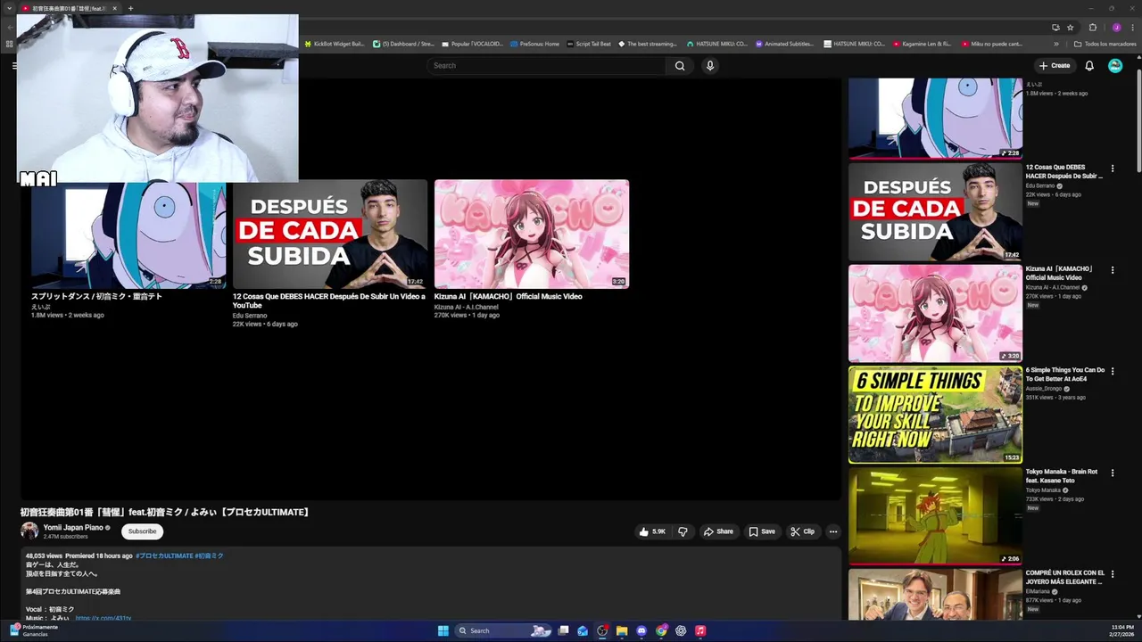Open Yomii Japan Piano channel avatar

click(29, 531)
